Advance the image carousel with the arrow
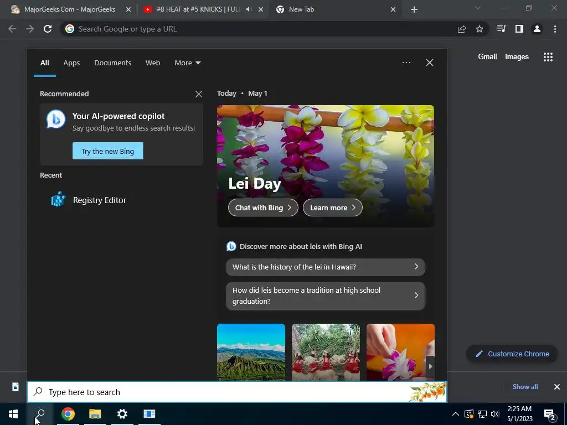Image resolution: width=567 pixels, height=425 pixels. click(x=430, y=366)
